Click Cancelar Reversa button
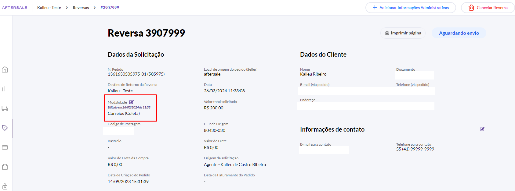 [488, 8]
